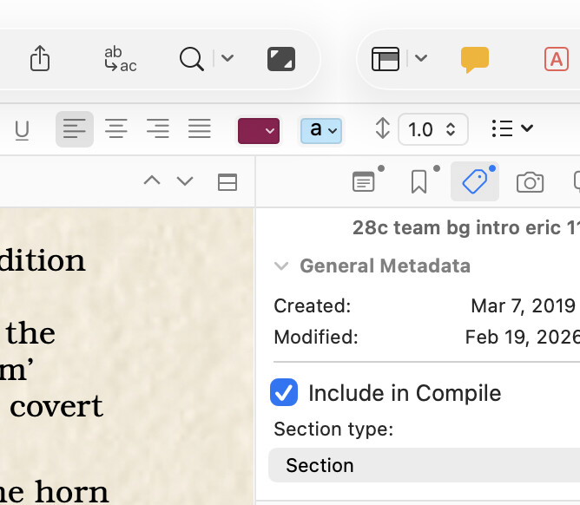Image resolution: width=580 pixels, height=505 pixels.
Task: Toggle underline text formatting
Action: coord(23,129)
